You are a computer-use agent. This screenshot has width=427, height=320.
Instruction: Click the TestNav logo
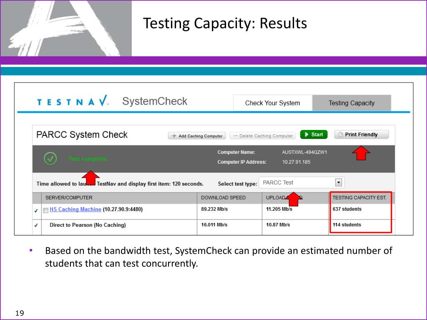[73, 101]
